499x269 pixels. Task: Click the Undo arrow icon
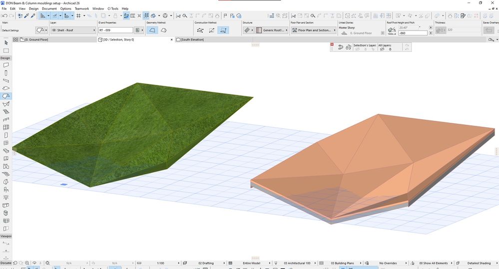tap(4, 15)
